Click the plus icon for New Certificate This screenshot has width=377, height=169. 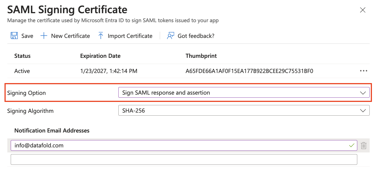[x=44, y=36]
